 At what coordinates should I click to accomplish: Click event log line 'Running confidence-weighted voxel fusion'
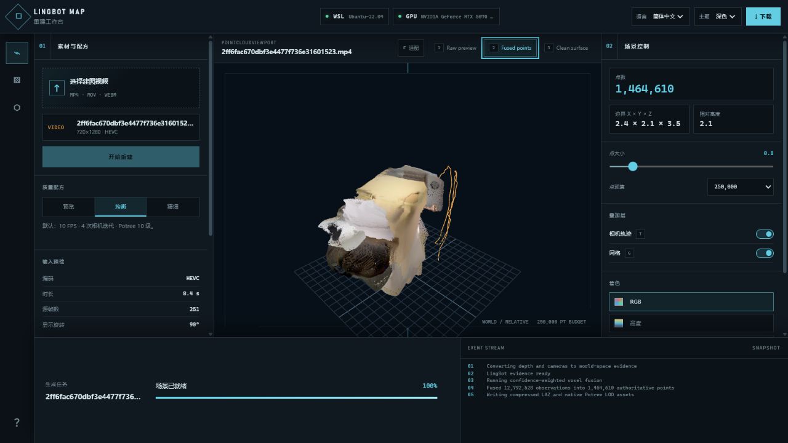coord(544,380)
